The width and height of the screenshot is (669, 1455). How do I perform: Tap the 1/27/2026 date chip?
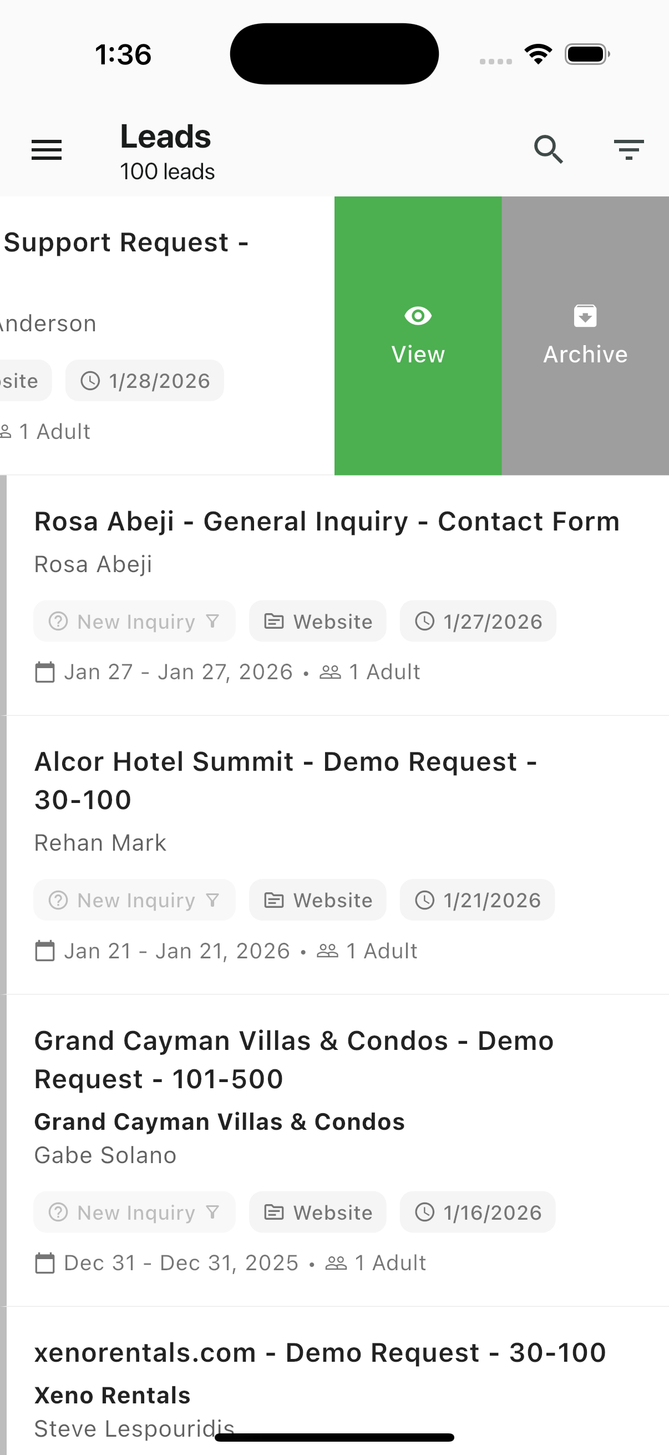tap(478, 622)
